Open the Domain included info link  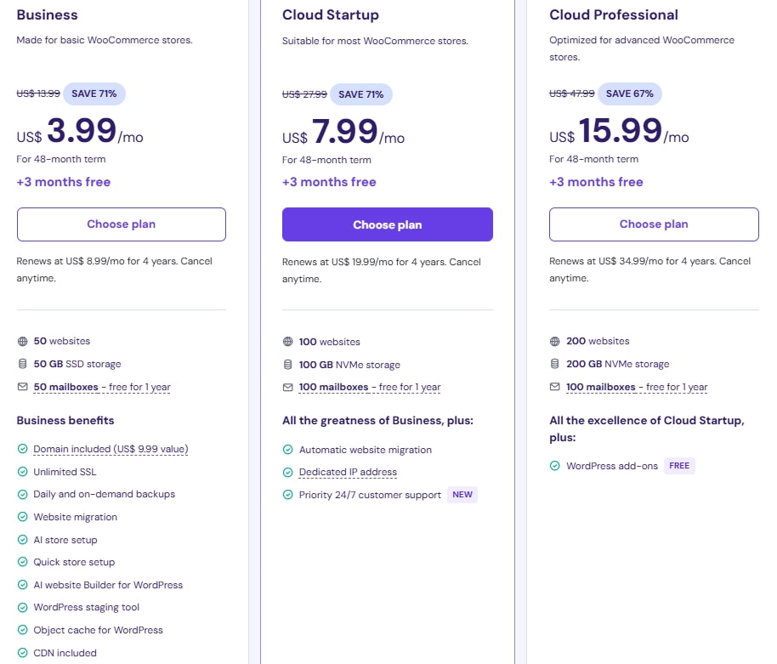pyautogui.click(x=111, y=449)
